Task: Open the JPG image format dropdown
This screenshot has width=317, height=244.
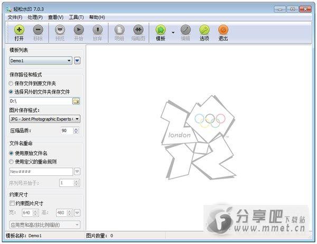Action: 45,119
